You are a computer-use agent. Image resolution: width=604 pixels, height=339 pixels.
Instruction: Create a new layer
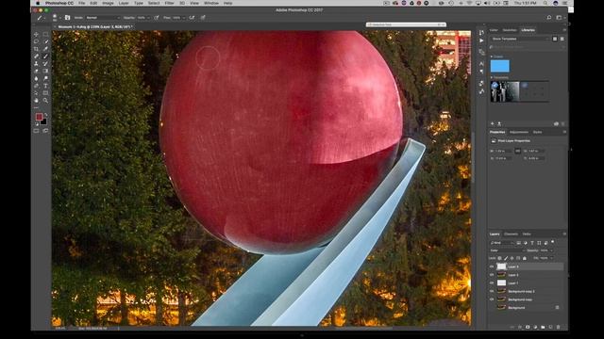pyautogui.click(x=550, y=327)
